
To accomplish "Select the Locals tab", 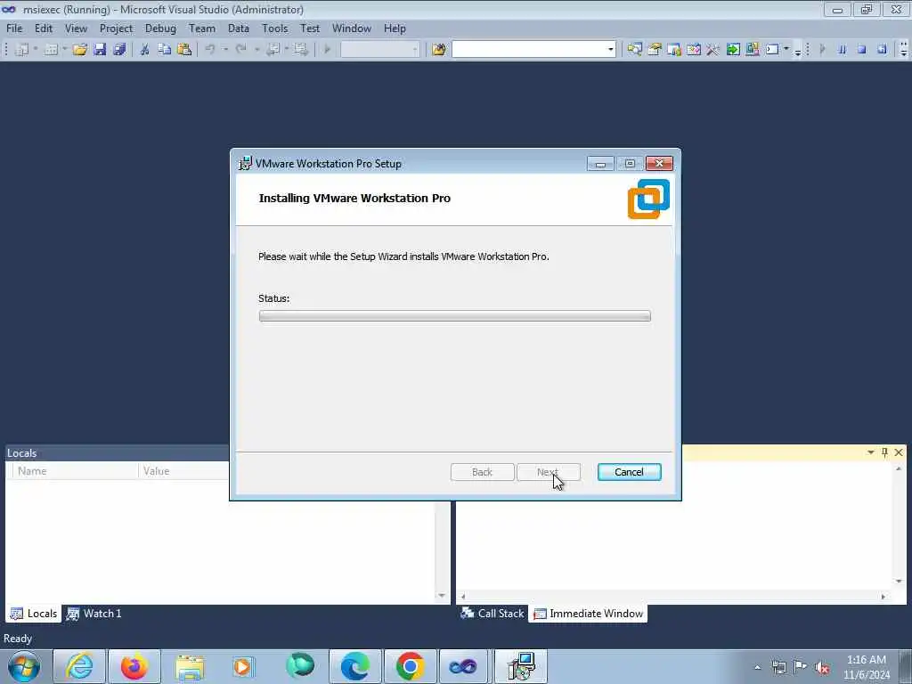I will tap(34, 614).
